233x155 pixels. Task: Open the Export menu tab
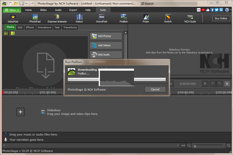(73, 10)
